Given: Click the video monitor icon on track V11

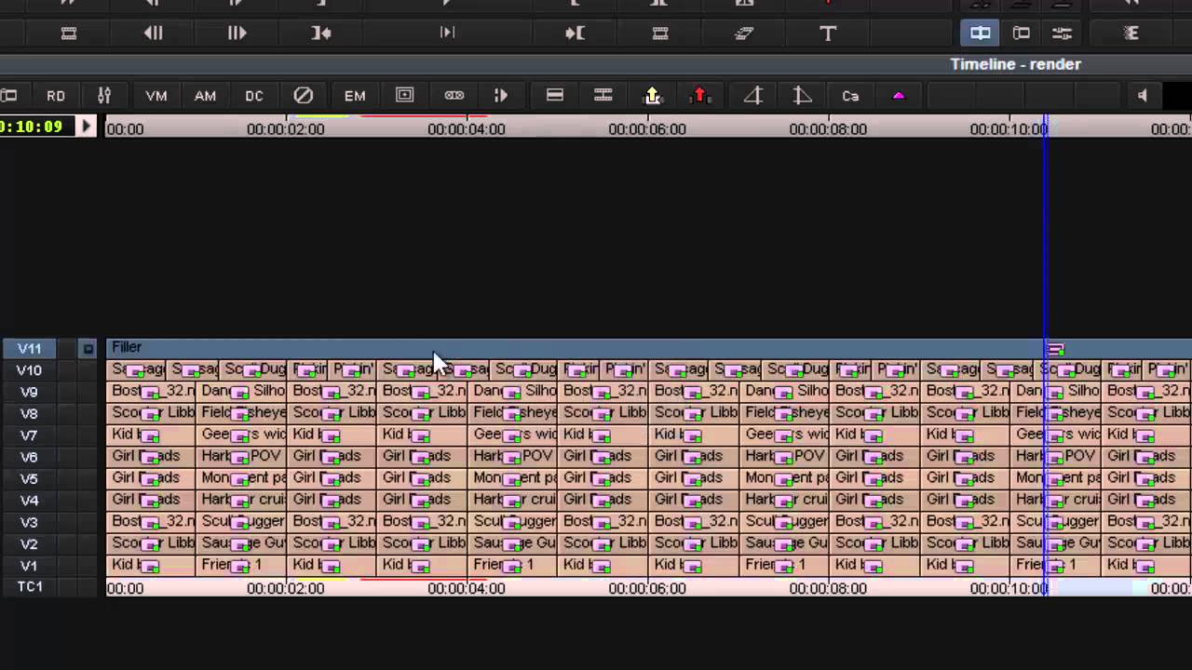Looking at the screenshot, I should click(88, 348).
